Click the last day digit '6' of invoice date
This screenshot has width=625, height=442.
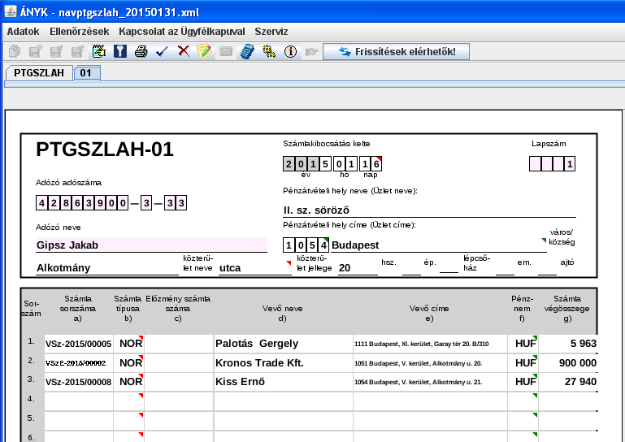[x=376, y=164]
